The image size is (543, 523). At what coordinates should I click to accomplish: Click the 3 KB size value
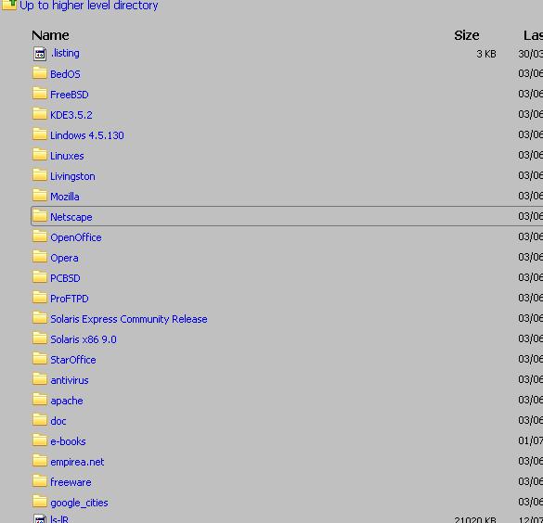point(486,54)
